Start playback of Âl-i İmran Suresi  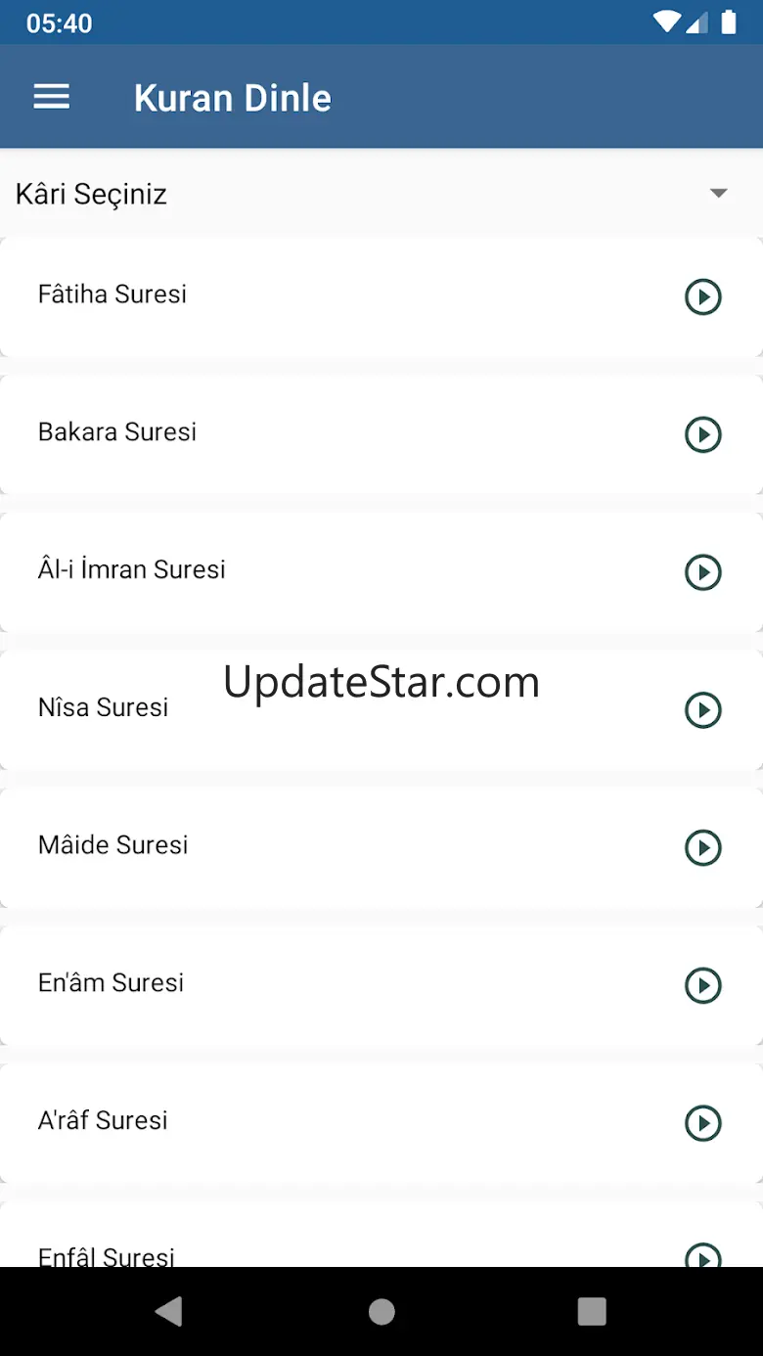(x=702, y=572)
